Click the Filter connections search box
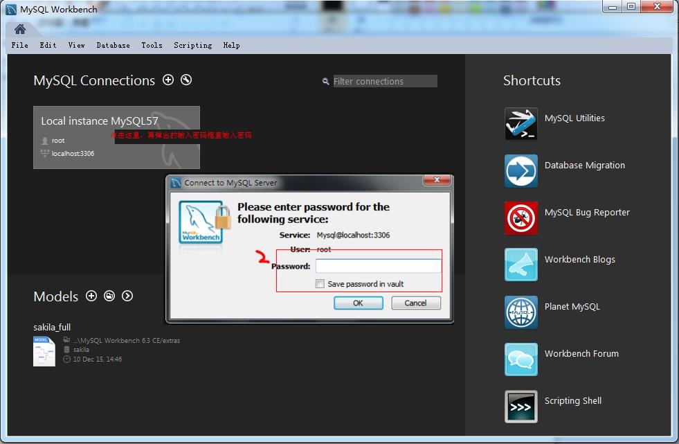Screen dimensions: 679x444 tap(385, 82)
